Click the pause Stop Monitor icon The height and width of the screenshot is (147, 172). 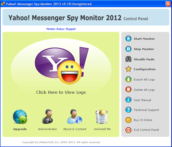128,49
